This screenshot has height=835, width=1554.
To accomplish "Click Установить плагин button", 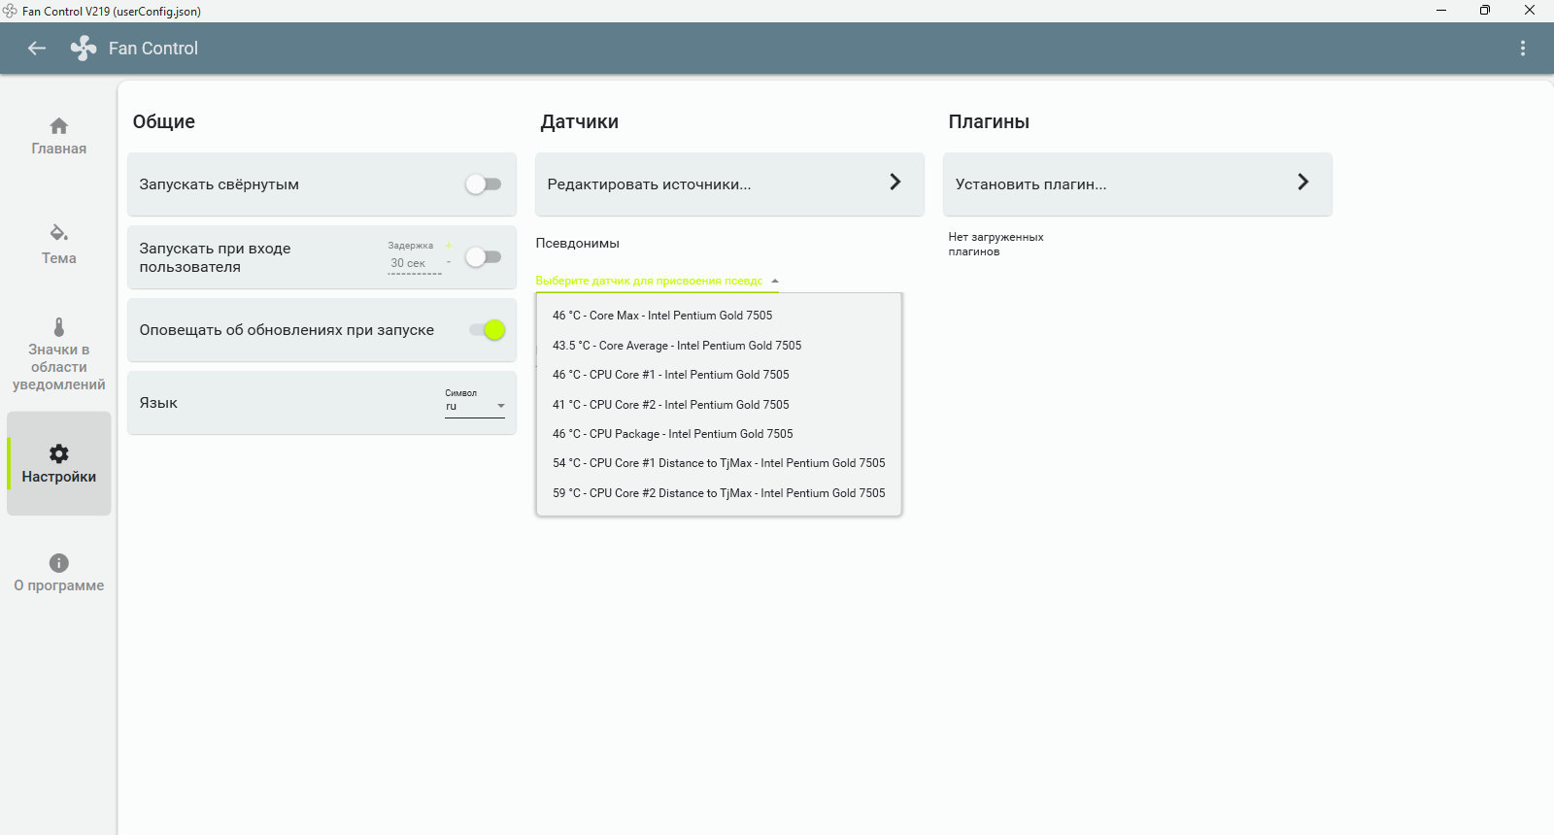I will 1137,184.
